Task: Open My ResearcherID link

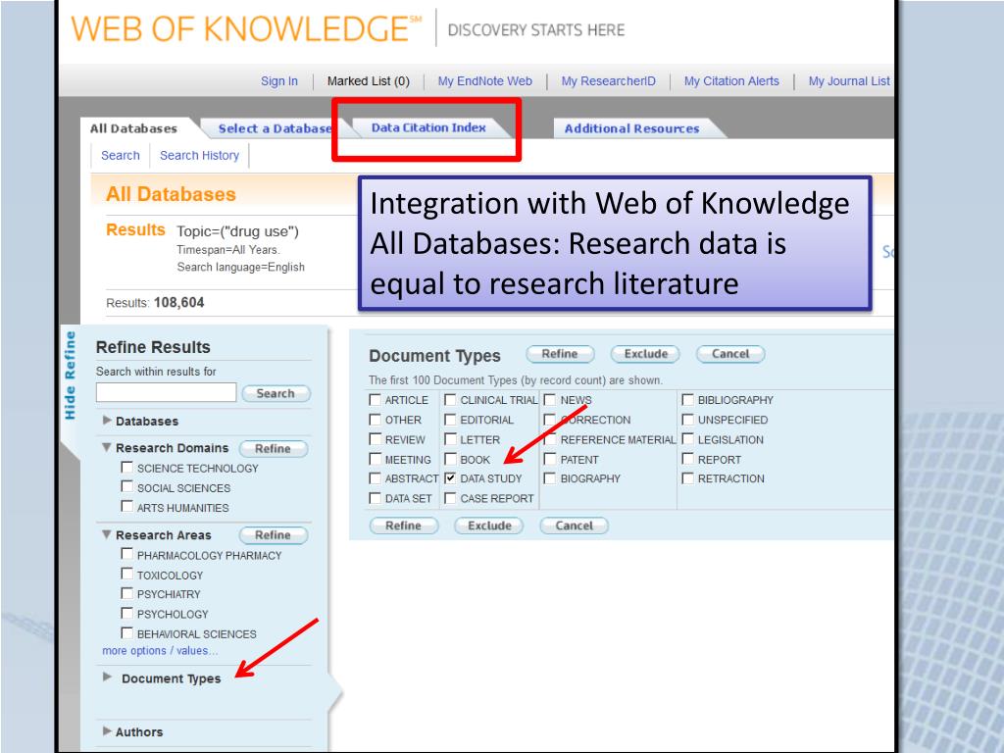Action: pyautogui.click(x=608, y=81)
